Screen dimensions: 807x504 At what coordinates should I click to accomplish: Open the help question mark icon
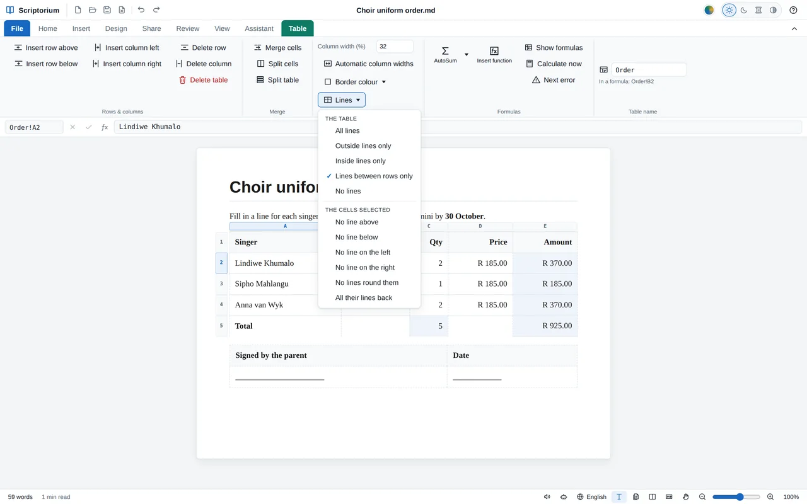coord(793,10)
